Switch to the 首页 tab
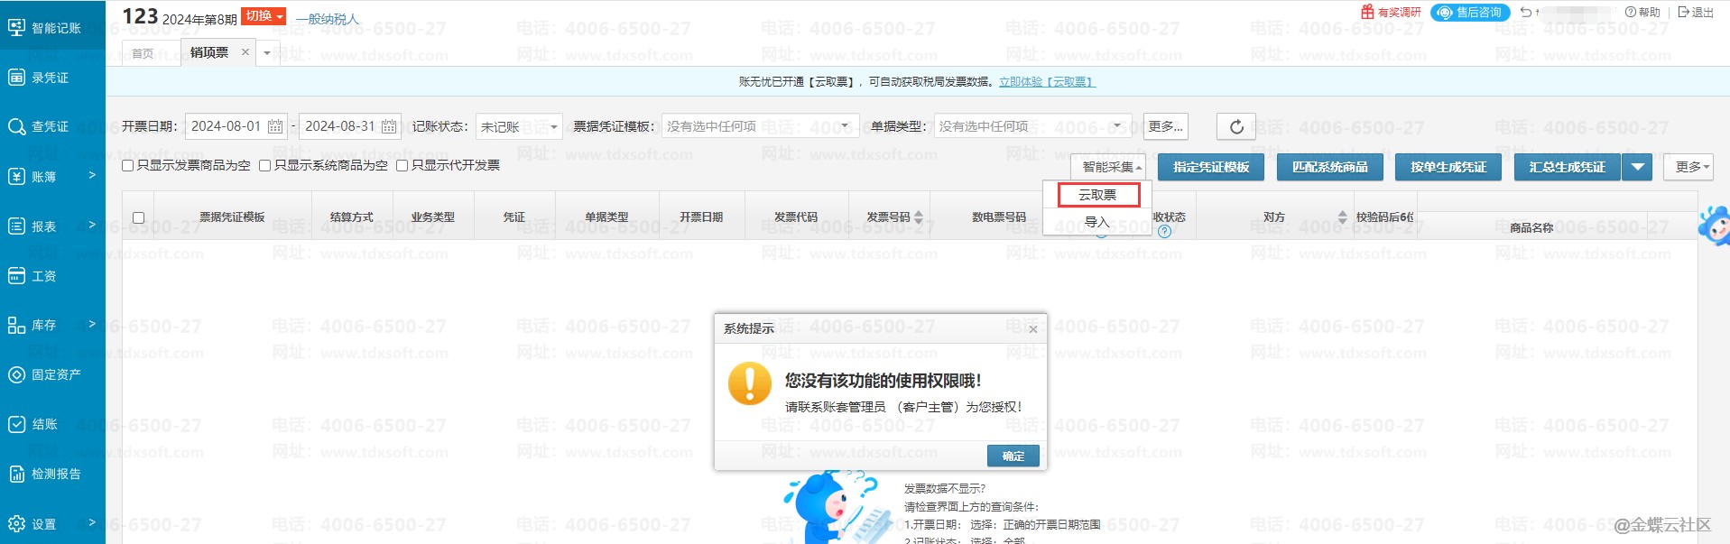This screenshot has height=544, width=1730. click(x=143, y=53)
